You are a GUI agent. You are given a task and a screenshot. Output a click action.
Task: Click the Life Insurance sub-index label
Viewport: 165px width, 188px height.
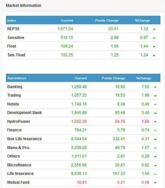[21, 174]
